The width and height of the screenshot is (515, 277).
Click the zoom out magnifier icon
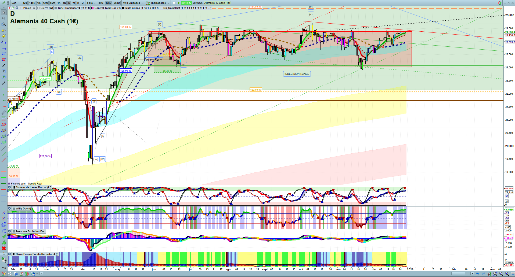point(501,274)
